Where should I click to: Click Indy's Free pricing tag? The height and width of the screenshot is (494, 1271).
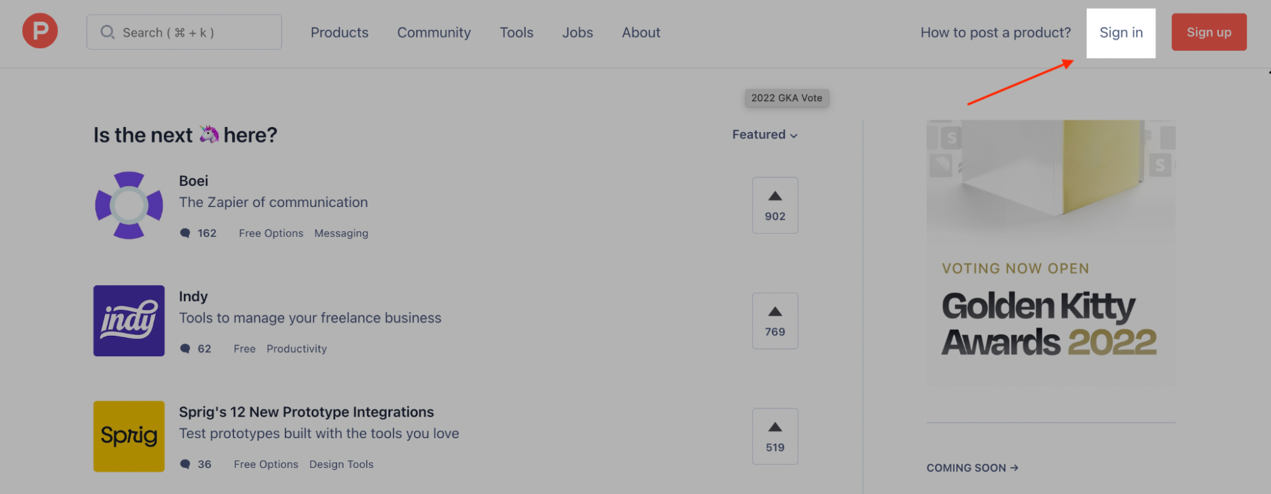pyautogui.click(x=244, y=349)
